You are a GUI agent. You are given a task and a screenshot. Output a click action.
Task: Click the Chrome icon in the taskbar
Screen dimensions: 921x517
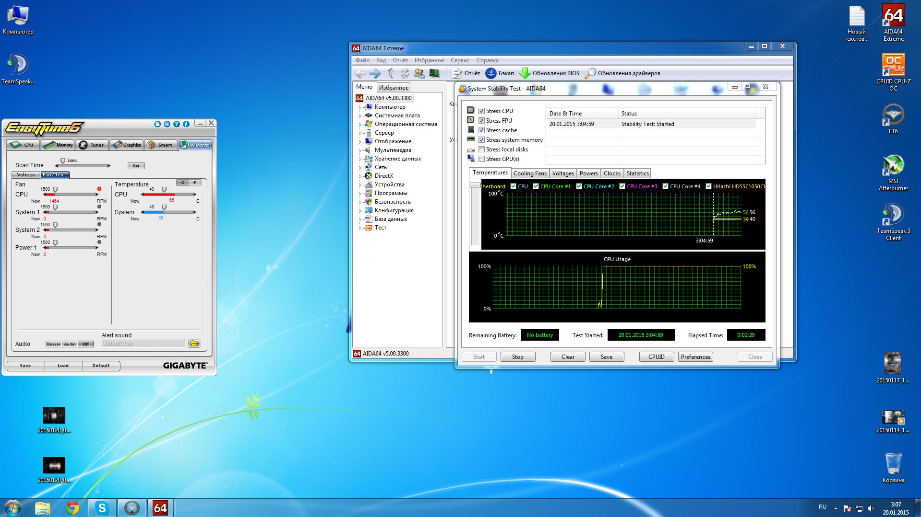pyautogui.click(x=72, y=508)
